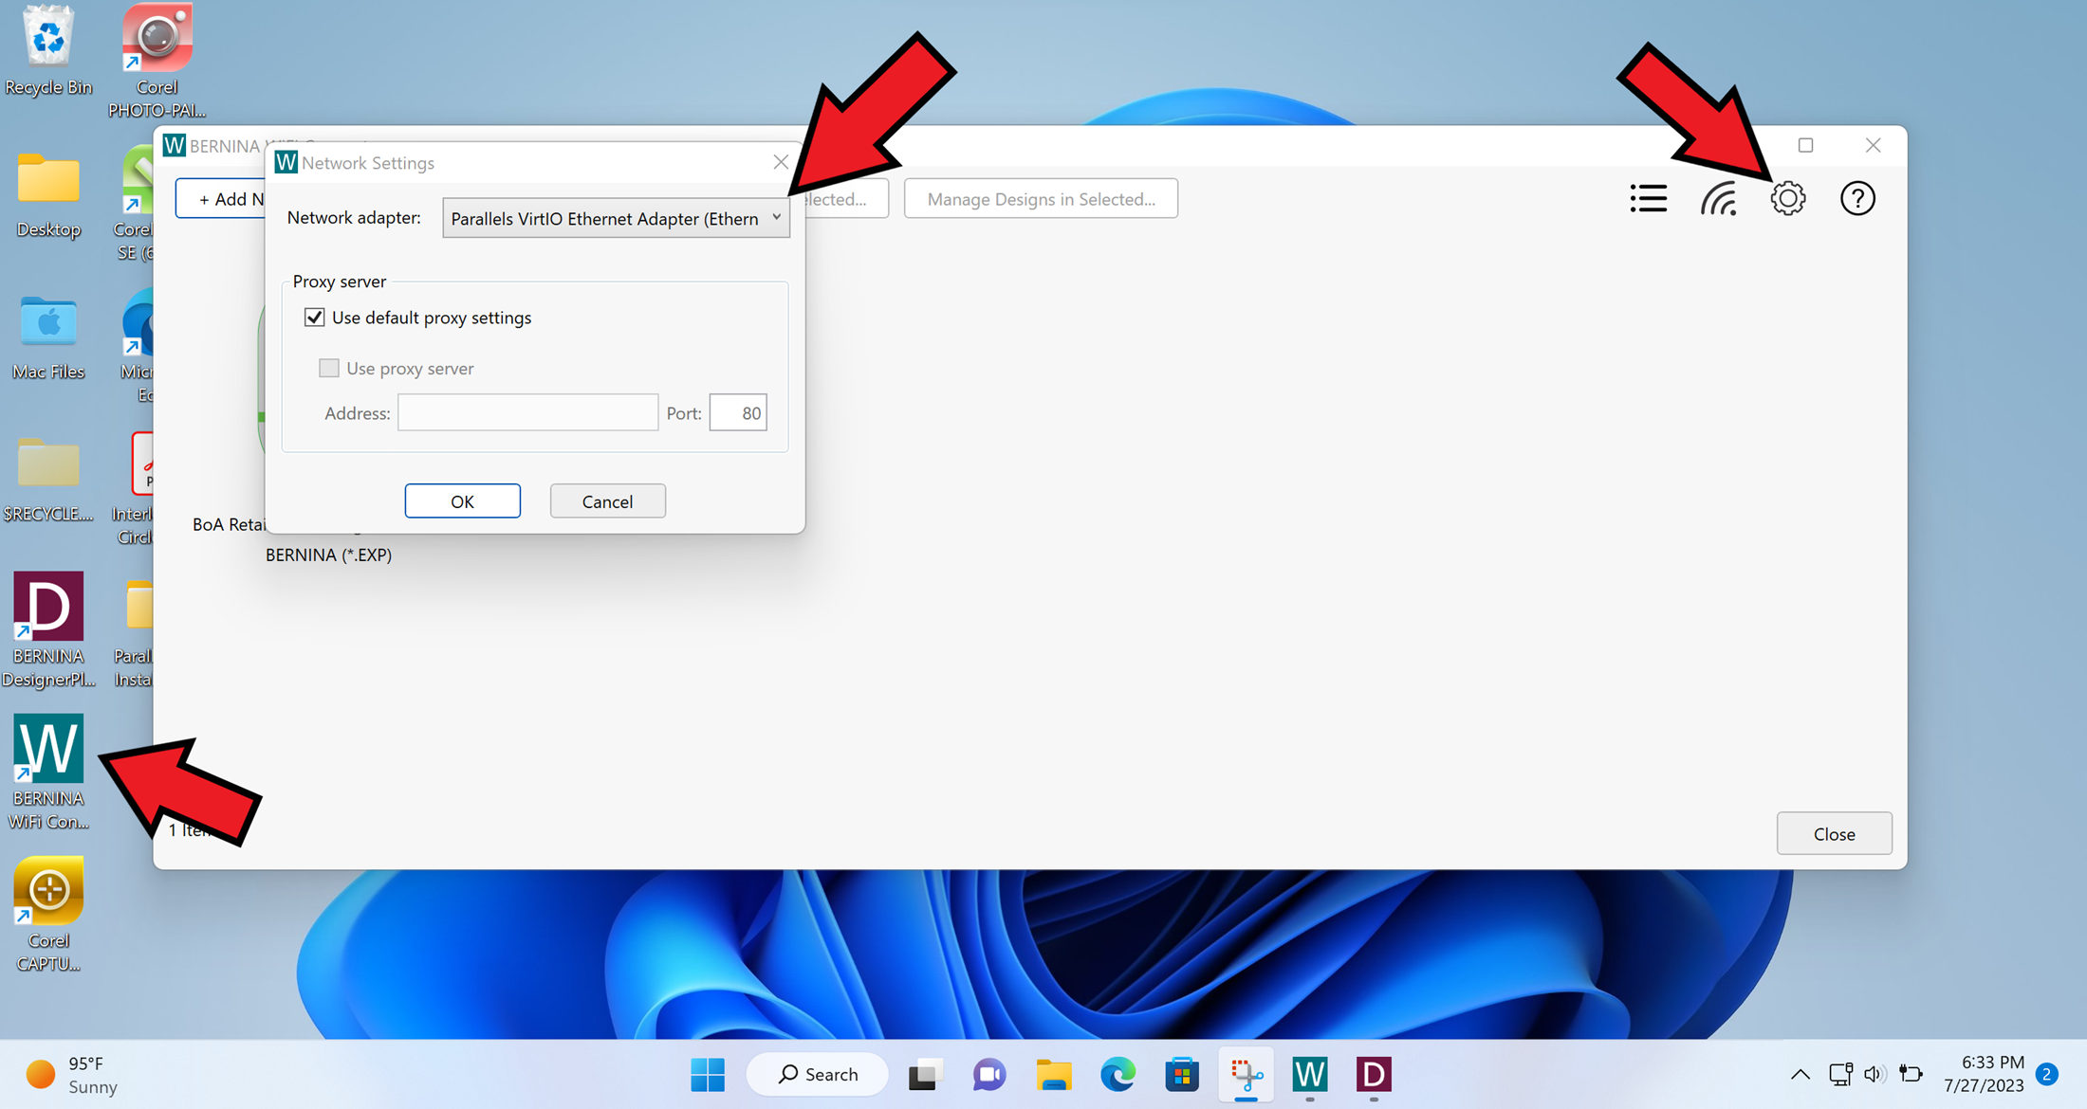Open the Mac Files folder icon
The width and height of the screenshot is (2087, 1109).
pyautogui.click(x=48, y=337)
